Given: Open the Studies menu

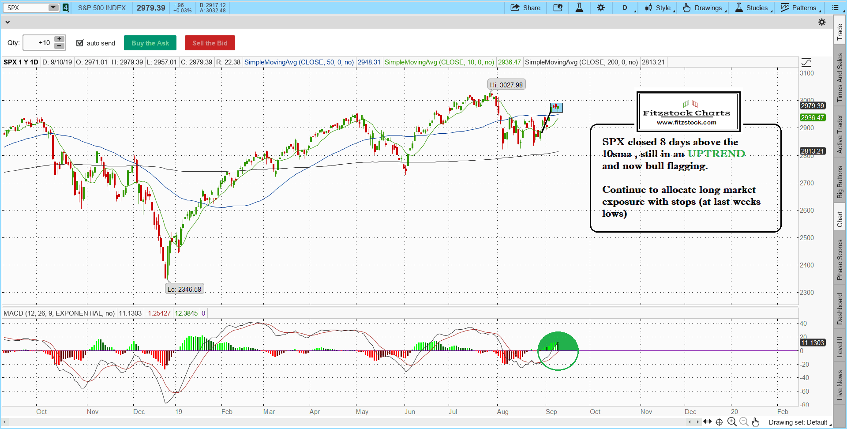Looking at the screenshot, I should [x=753, y=8].
